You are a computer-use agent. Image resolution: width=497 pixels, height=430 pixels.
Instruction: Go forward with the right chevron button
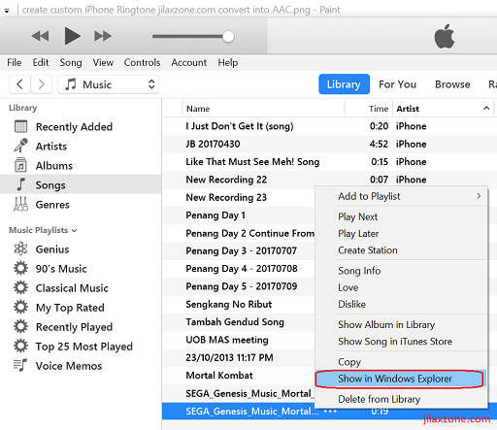coord(41,84)
